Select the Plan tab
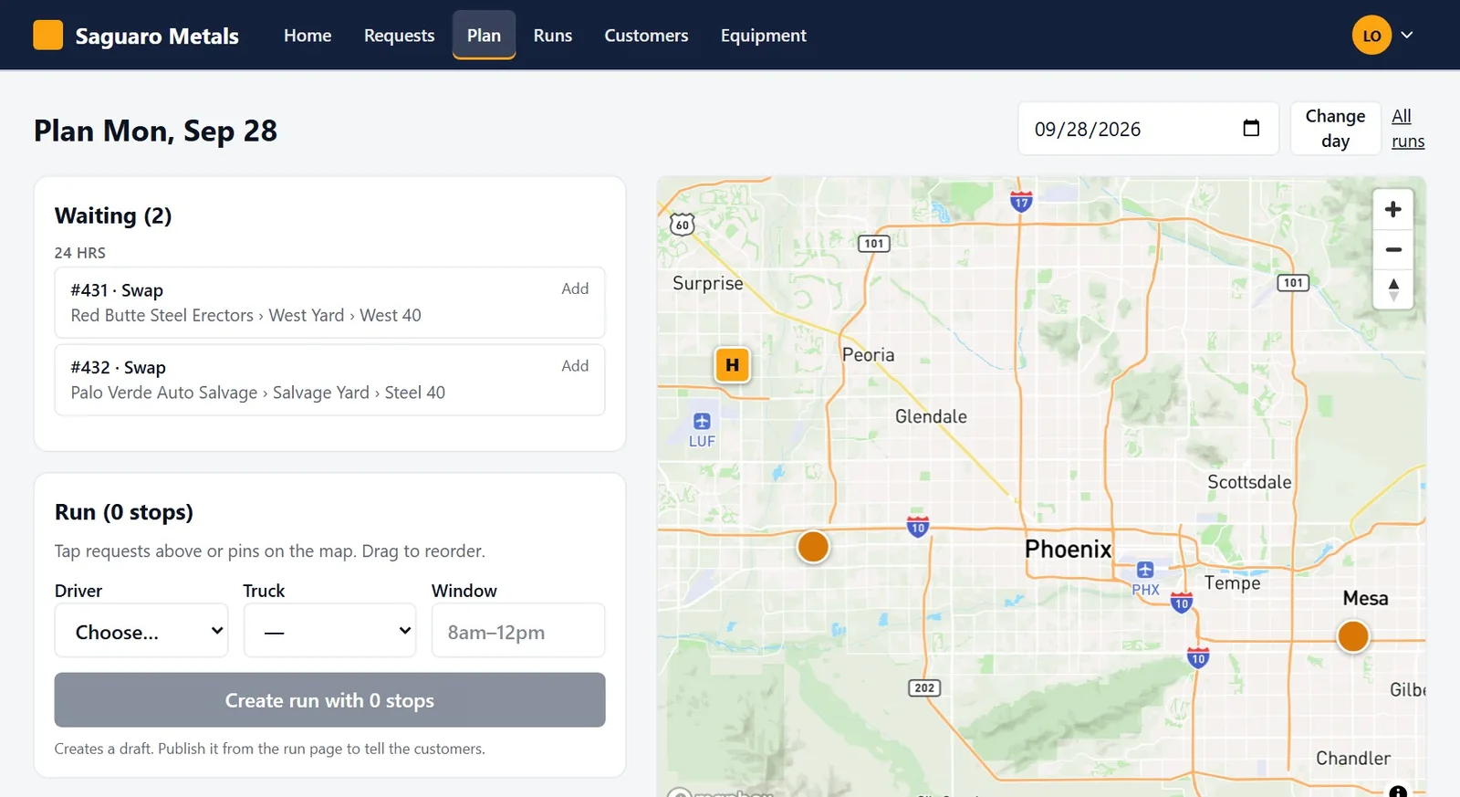The height and width of the screenshot is (797, 1460). click(484, 36)
